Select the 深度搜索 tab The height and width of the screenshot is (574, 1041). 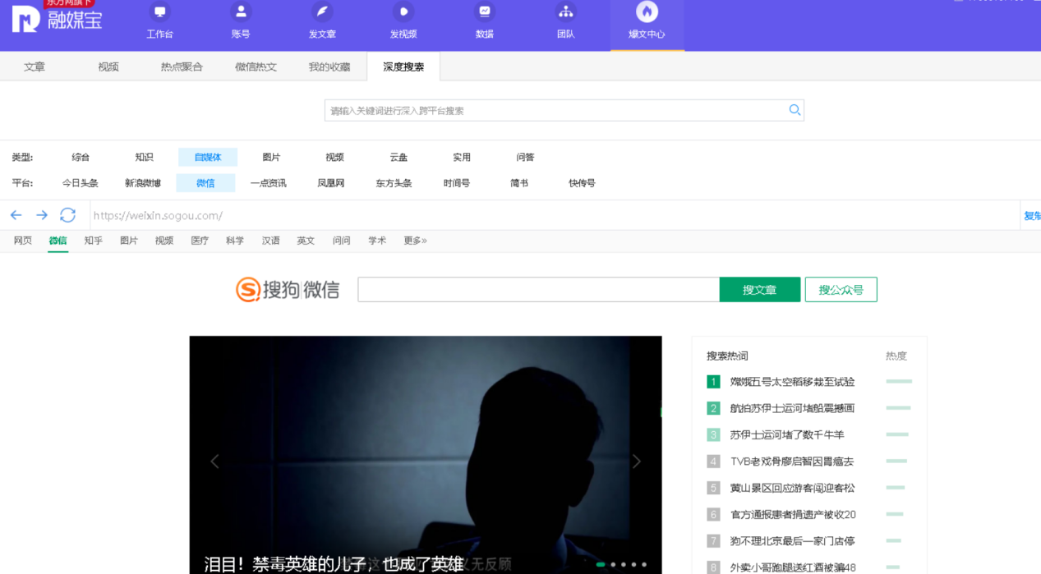tap(403, 67)
